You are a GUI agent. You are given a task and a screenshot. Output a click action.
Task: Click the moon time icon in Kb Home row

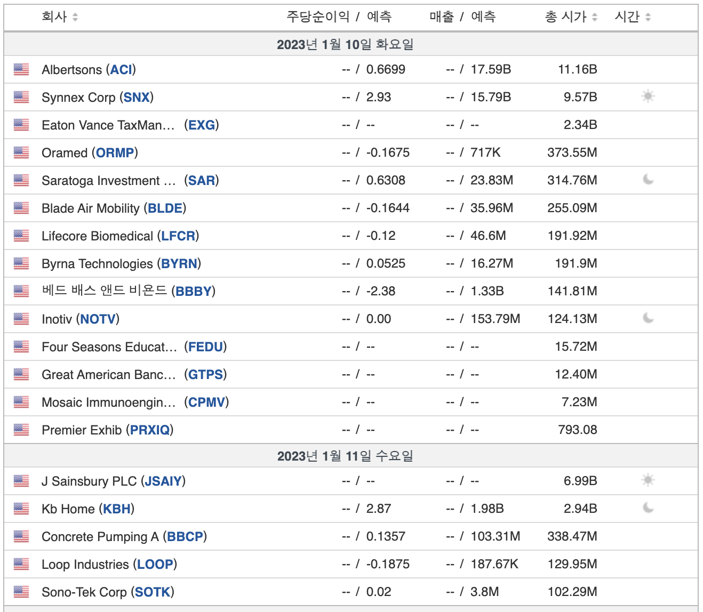pos(648,508)
